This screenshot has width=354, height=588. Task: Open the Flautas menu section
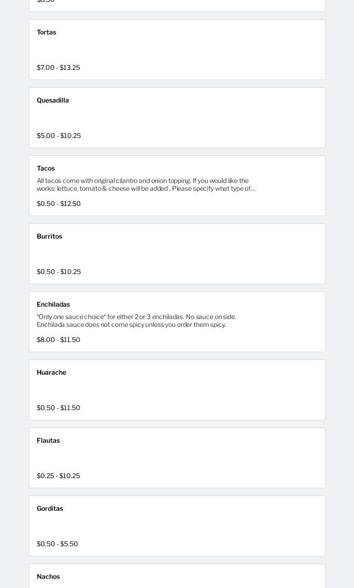pyautogui.click(x=48, y=440)
